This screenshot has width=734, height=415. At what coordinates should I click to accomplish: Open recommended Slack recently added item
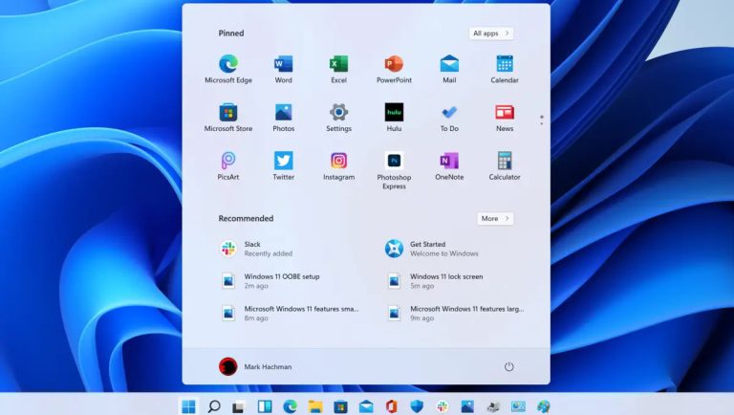[x=256, y=249]
